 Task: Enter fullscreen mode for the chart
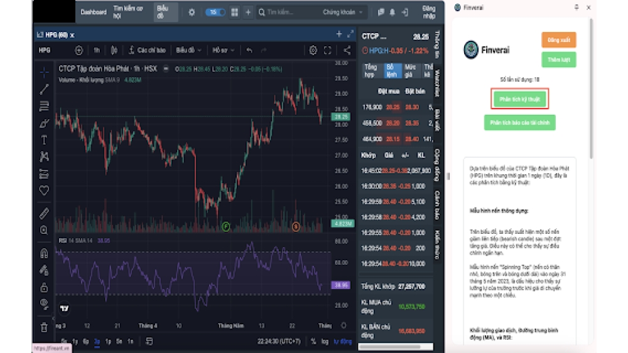pyautogui.click(x=328, y=50)
